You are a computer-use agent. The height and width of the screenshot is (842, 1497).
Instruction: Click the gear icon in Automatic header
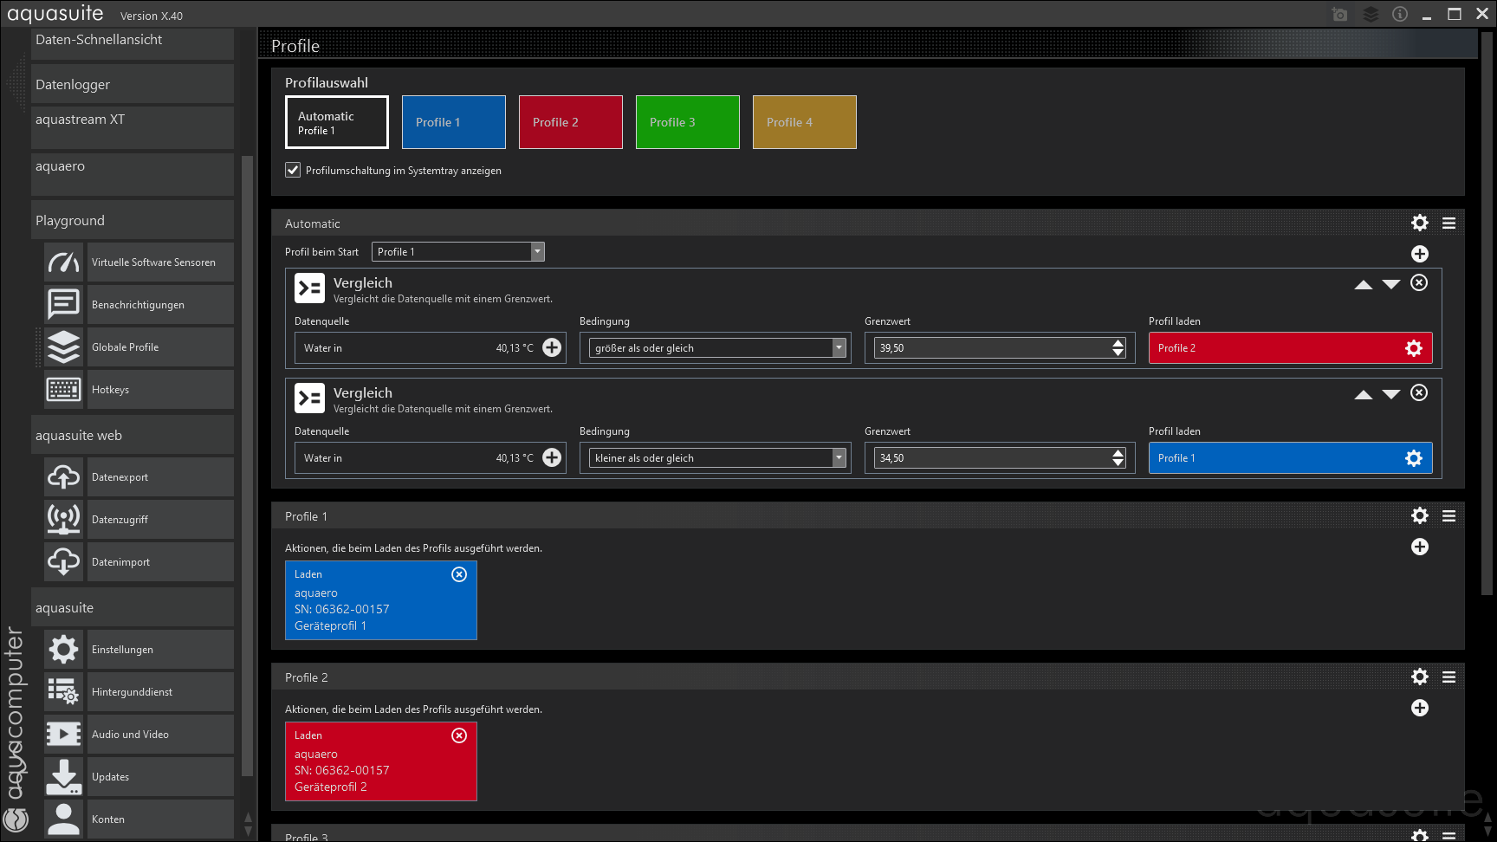coord(1419,223)
